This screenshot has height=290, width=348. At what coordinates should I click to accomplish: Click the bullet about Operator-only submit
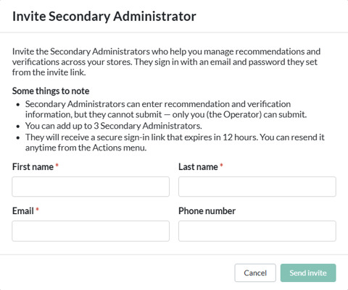point(166,109)
